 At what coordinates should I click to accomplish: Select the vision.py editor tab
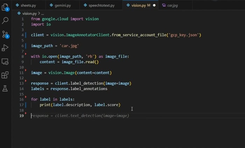(x=139, y=5)
